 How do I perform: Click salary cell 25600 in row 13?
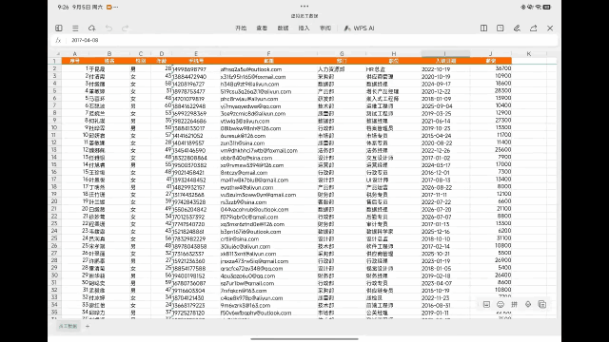(491, 150)
